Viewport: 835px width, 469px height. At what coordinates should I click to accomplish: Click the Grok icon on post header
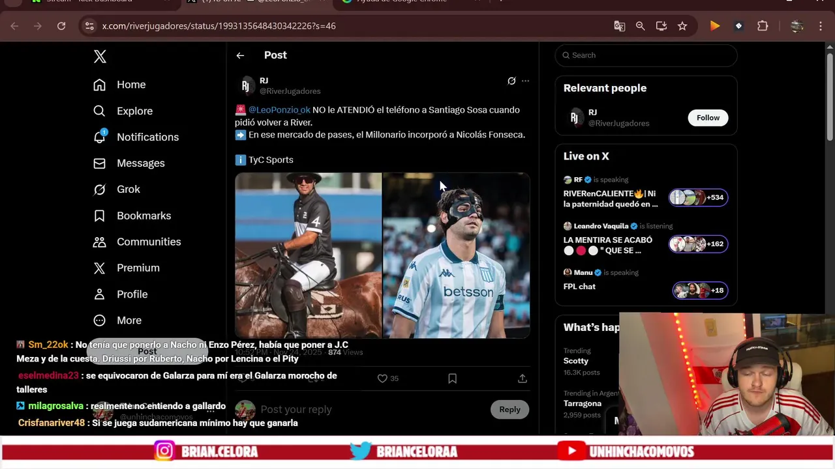point(511,81)
